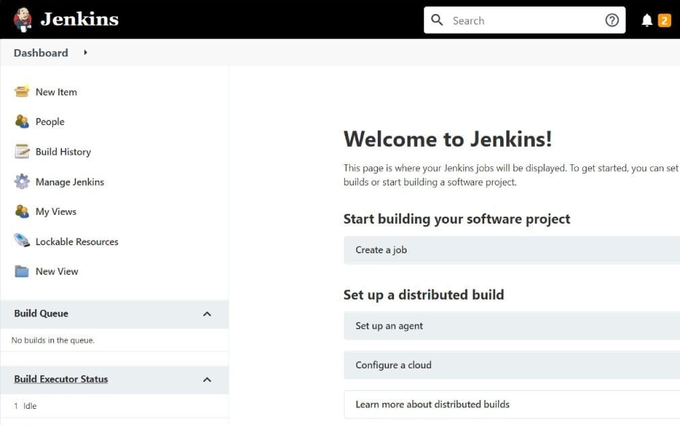The height and width of the screenshot is (425, 680).
Task: Open Learn more about distributed builds
Action: pyautogui.click(x=432, y=404)
